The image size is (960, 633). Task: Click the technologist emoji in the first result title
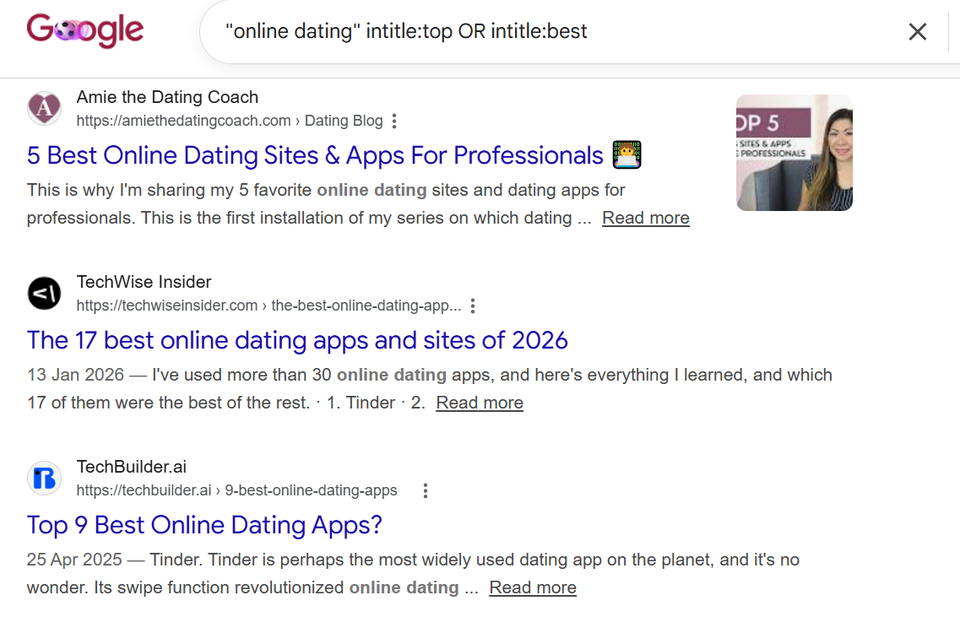click(x=627, y=154)
